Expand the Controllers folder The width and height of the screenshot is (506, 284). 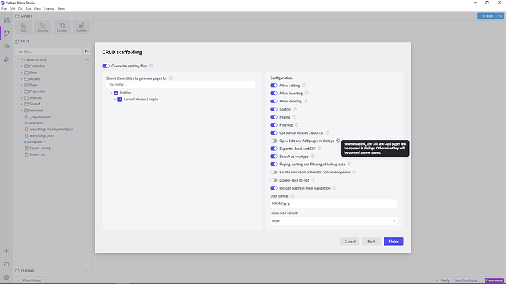click(x=22, y=66)
